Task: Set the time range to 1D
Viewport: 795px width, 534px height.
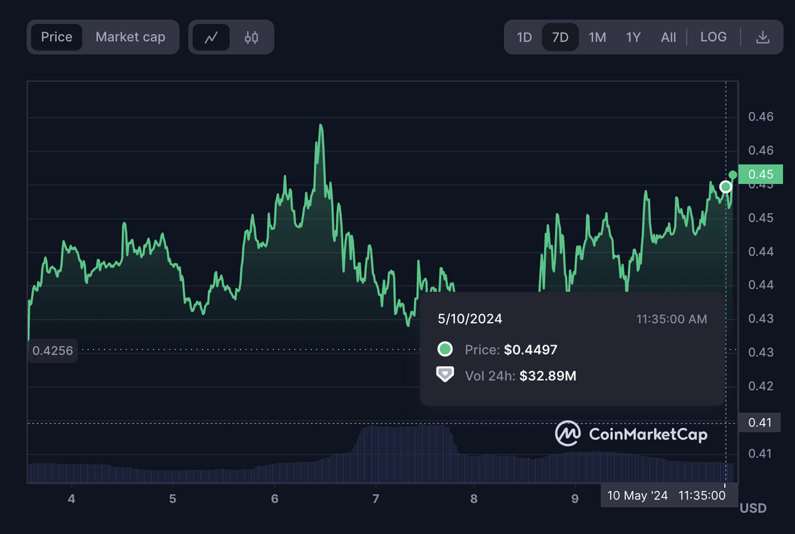Action: click(x=525, y=37)
